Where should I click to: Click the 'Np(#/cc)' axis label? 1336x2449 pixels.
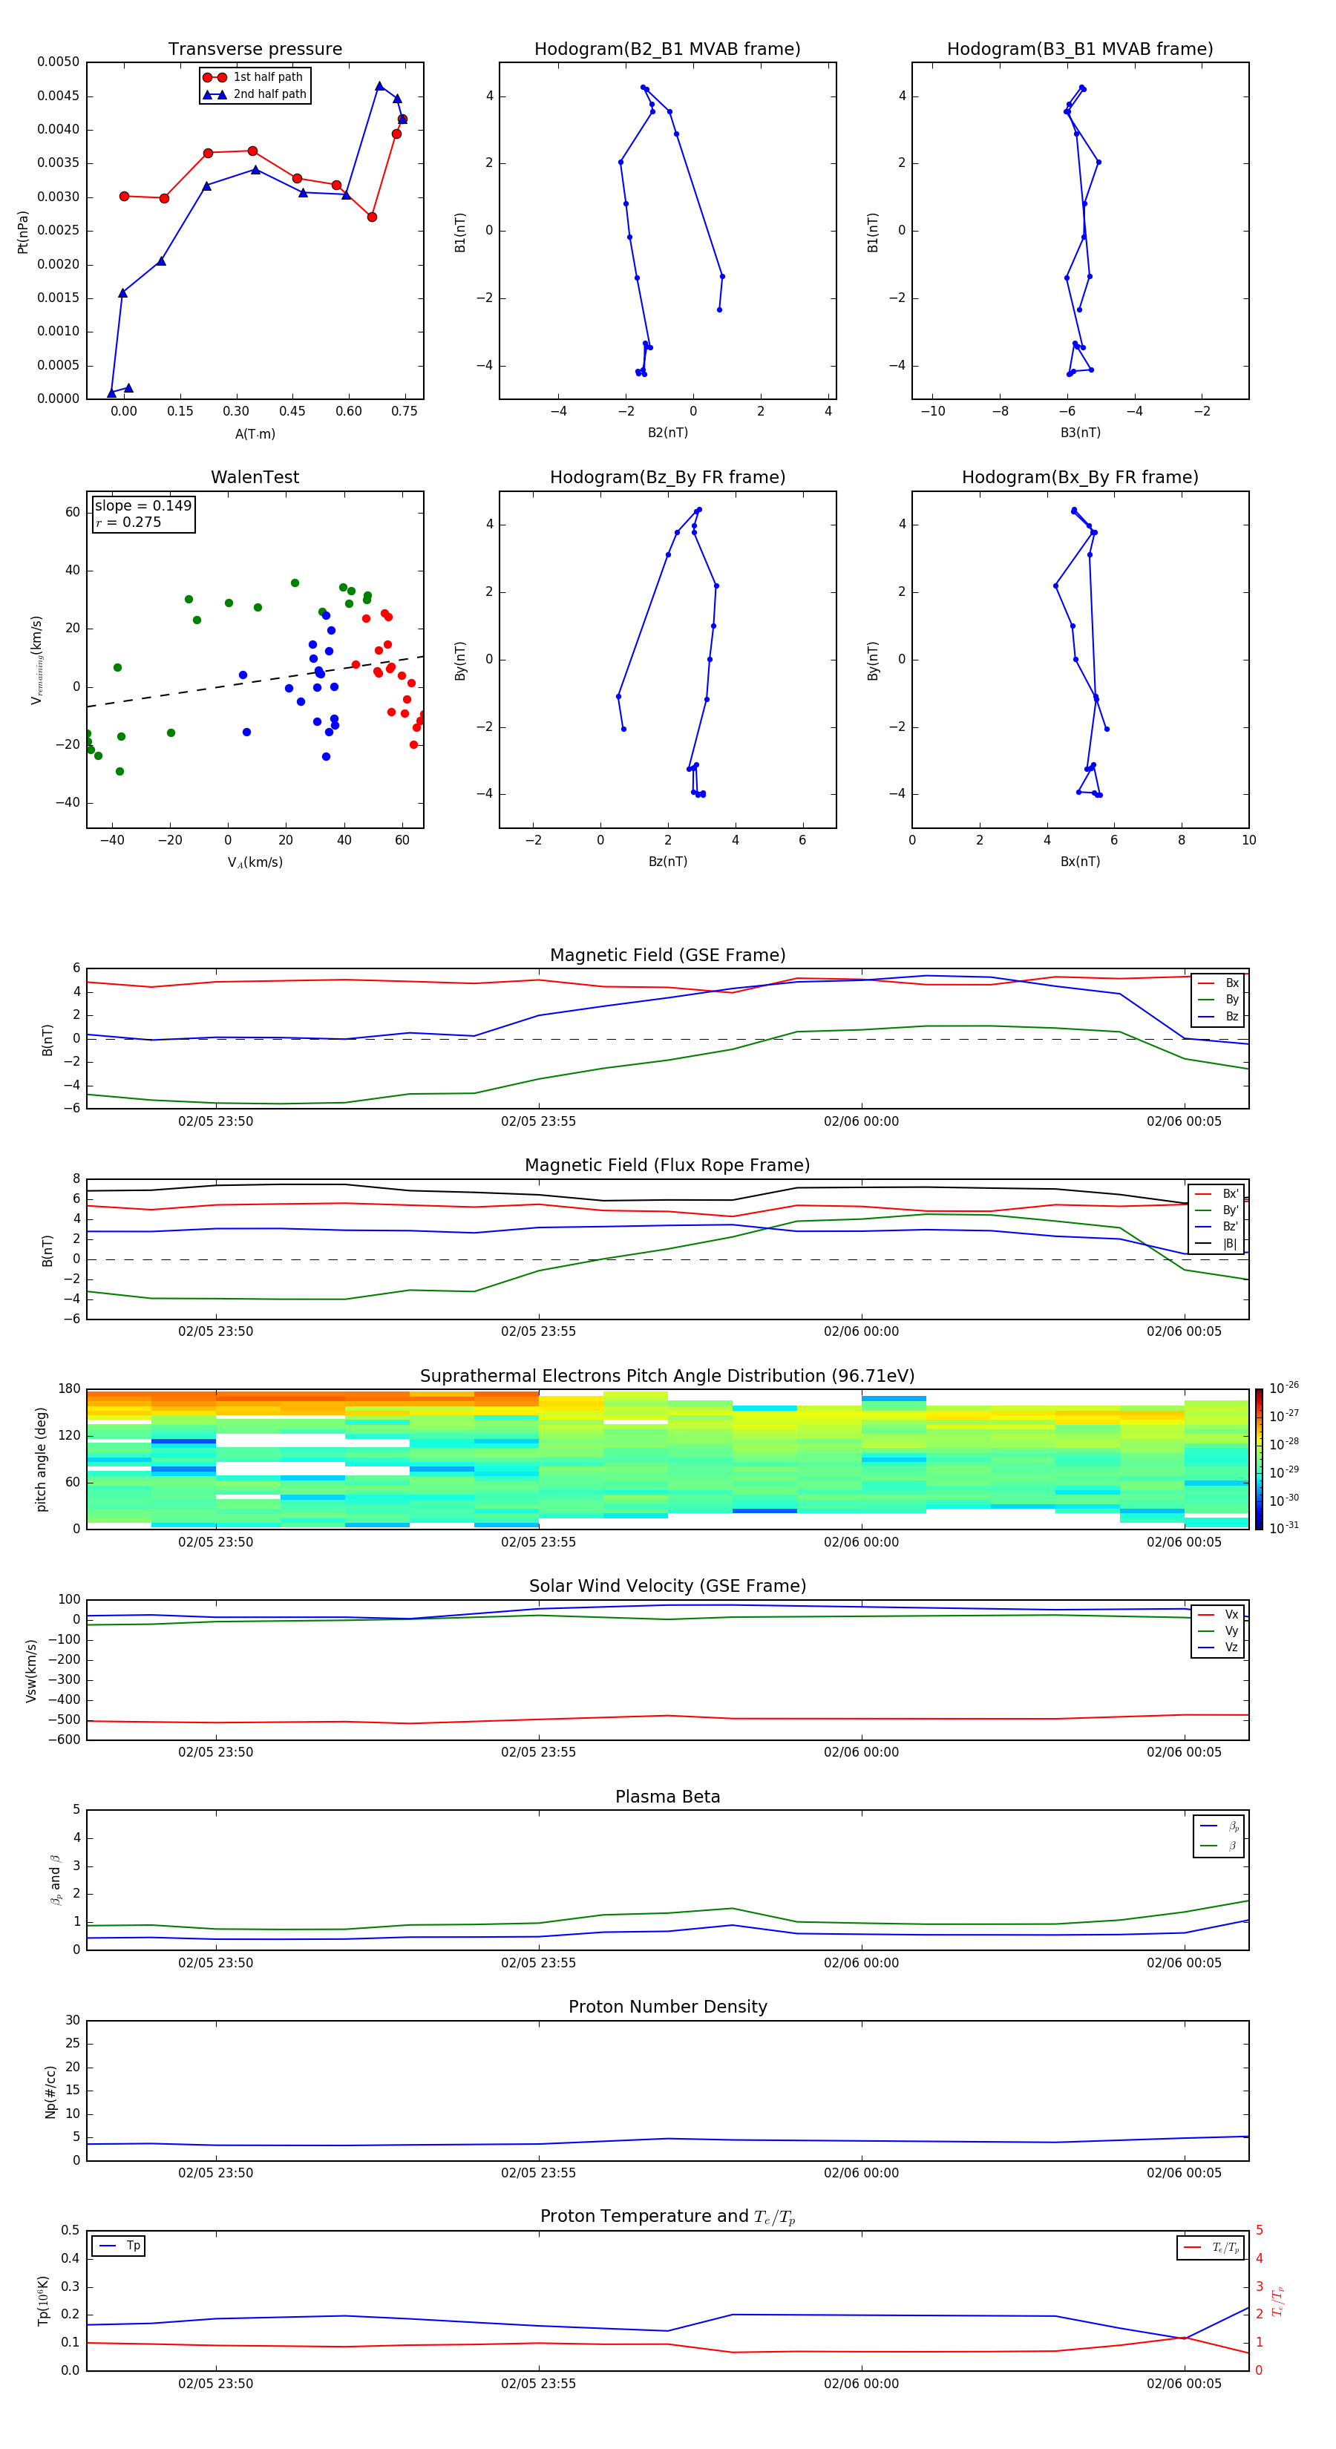pyautogui.click(x=50, y=2091)
